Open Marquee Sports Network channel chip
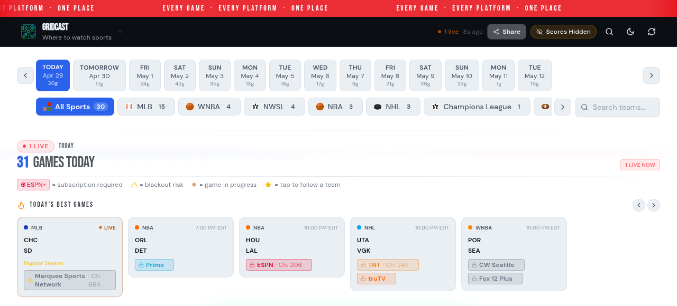Image resolution: width=677 pixels, height=306 pixels. coord(70,280)
